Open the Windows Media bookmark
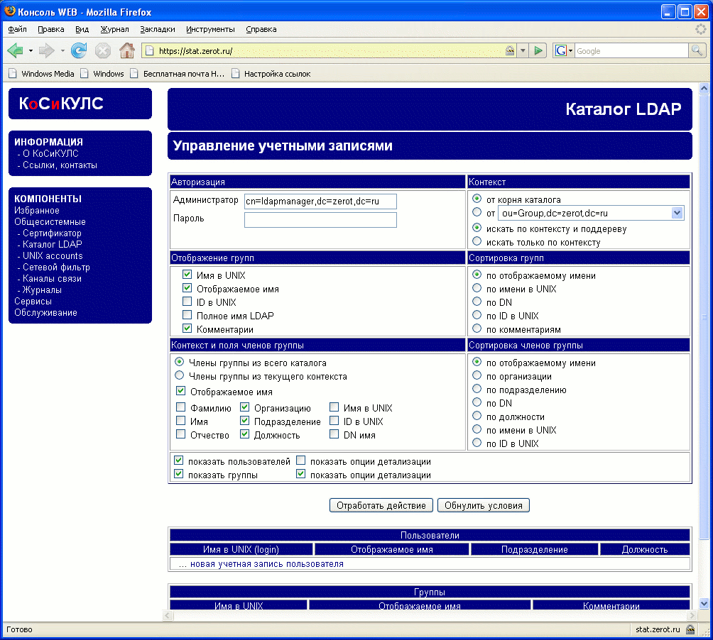 click(41, 74)
